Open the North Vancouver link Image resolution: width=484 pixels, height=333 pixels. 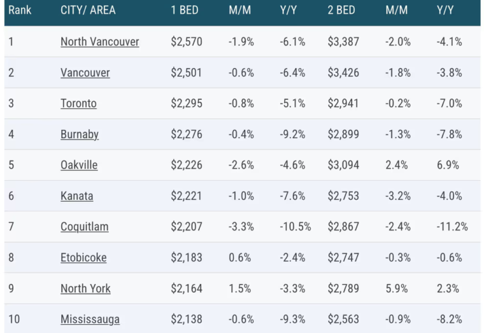tap(99, 42)
